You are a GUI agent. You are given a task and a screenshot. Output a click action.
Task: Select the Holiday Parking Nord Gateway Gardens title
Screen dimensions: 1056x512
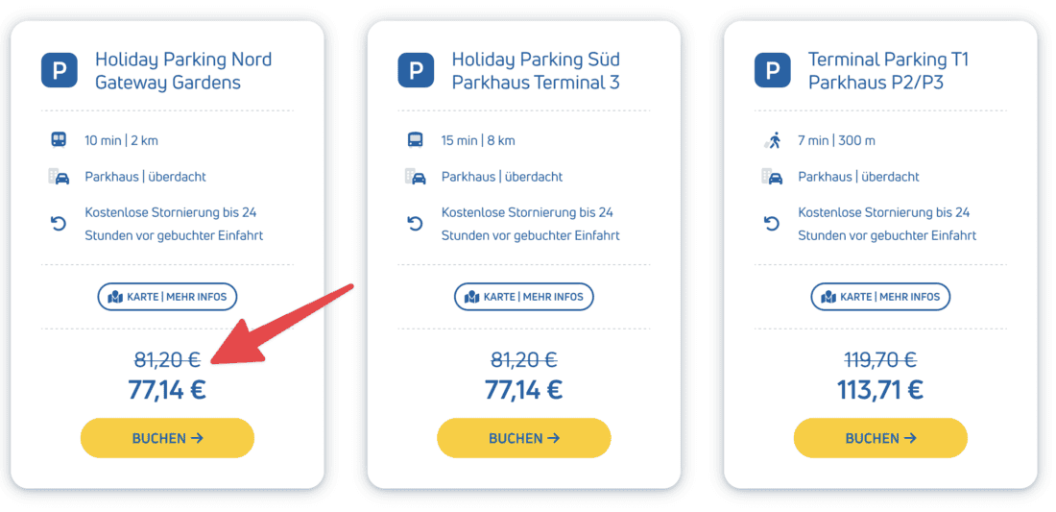coord(182,71)
